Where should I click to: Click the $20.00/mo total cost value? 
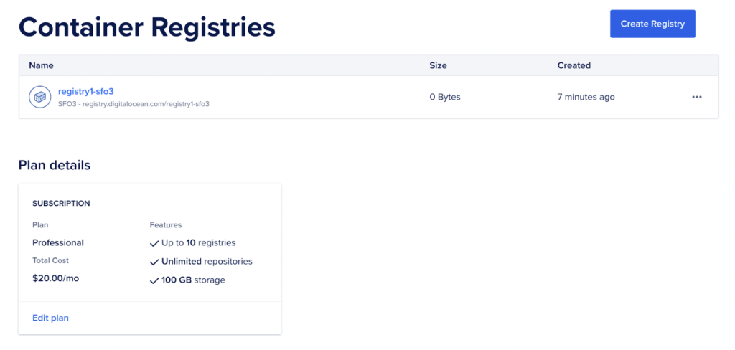point(56,278)
